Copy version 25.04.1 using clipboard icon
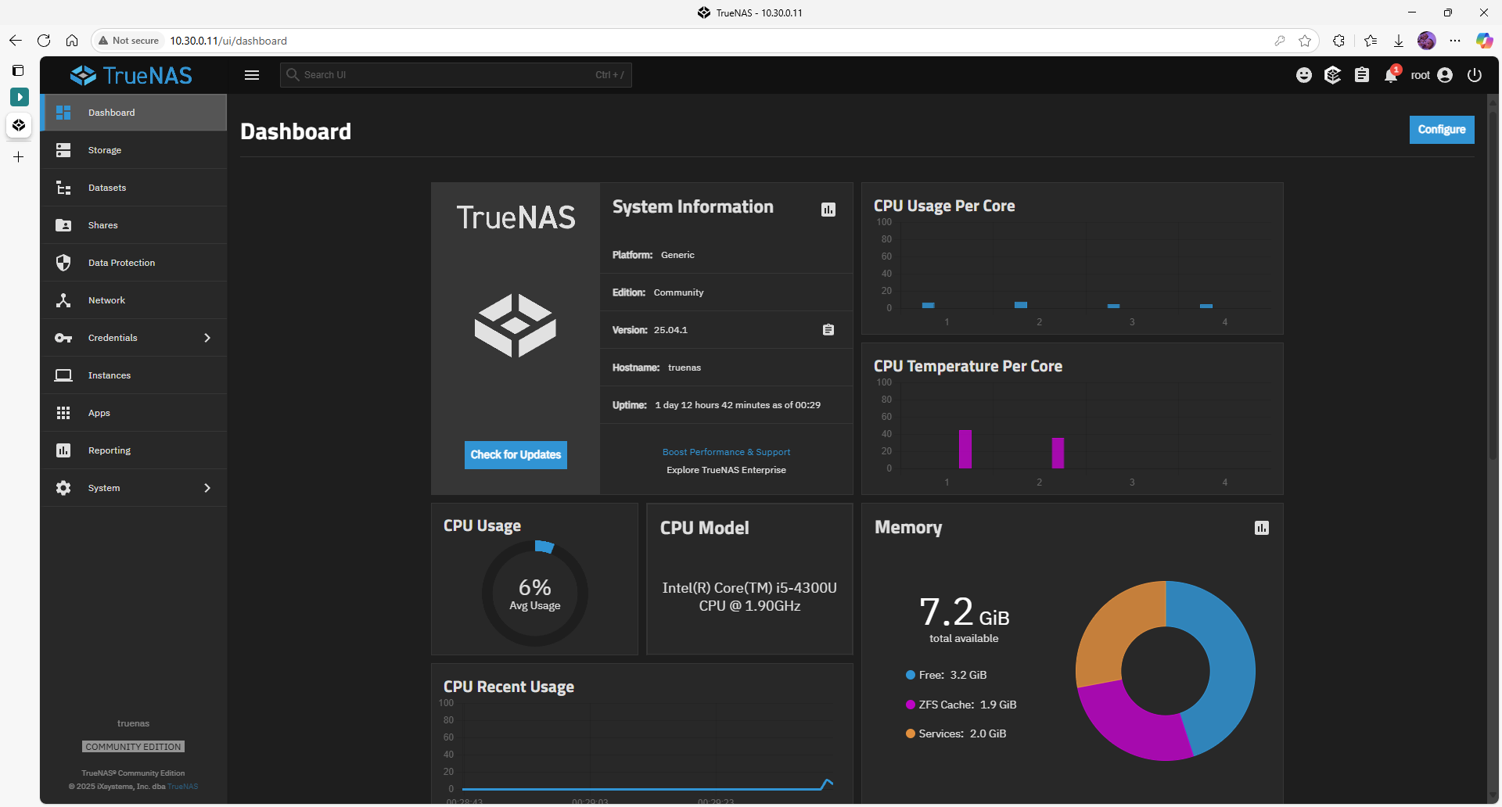Image resolution: width=1502 pixels, height=807 pixels. 828,330
